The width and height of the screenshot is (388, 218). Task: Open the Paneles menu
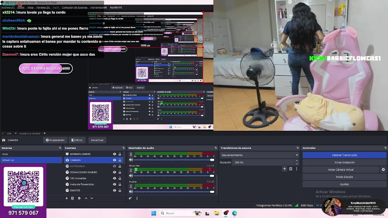coord(43,7)
